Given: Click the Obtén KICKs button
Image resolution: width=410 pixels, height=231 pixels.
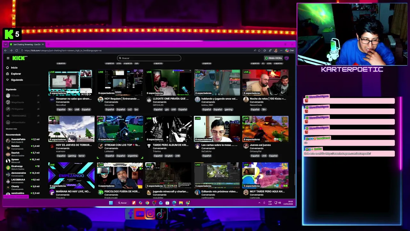Looking at the screenshot, I should pyautogui.click(x=273, y=58).
